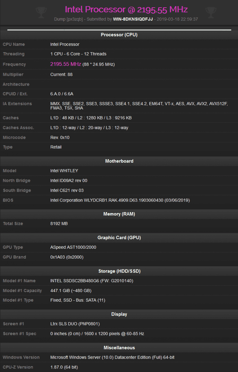Select the dump ID text [px3zqb]
The image size is (238, 372).
click(x=75, y=19)
